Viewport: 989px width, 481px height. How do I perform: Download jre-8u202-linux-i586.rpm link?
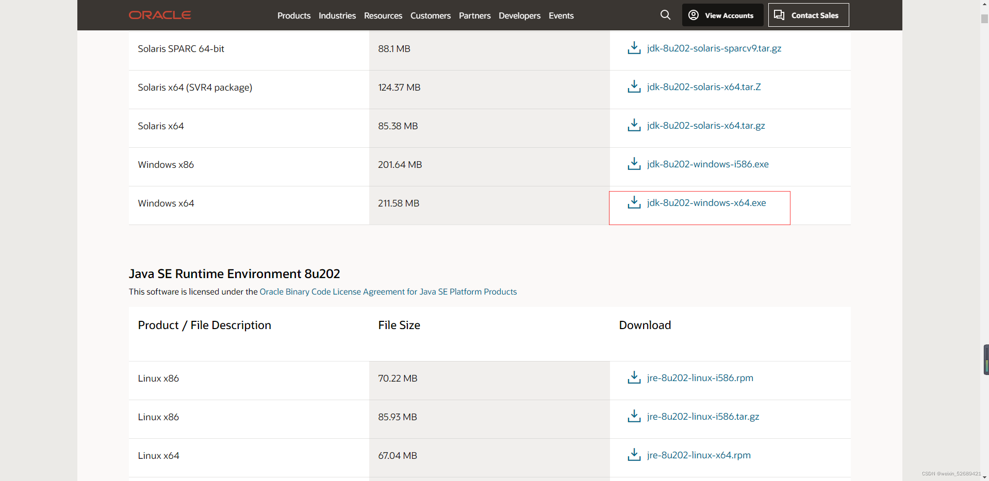tap(700, 378)
